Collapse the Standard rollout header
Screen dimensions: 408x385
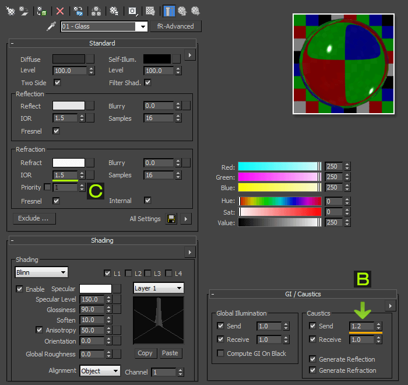[102, 43]
